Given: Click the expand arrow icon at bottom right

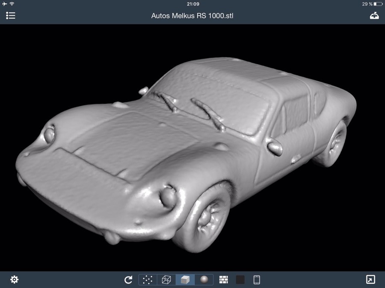Looking at the screenshot, I should [x=370, y=279].
